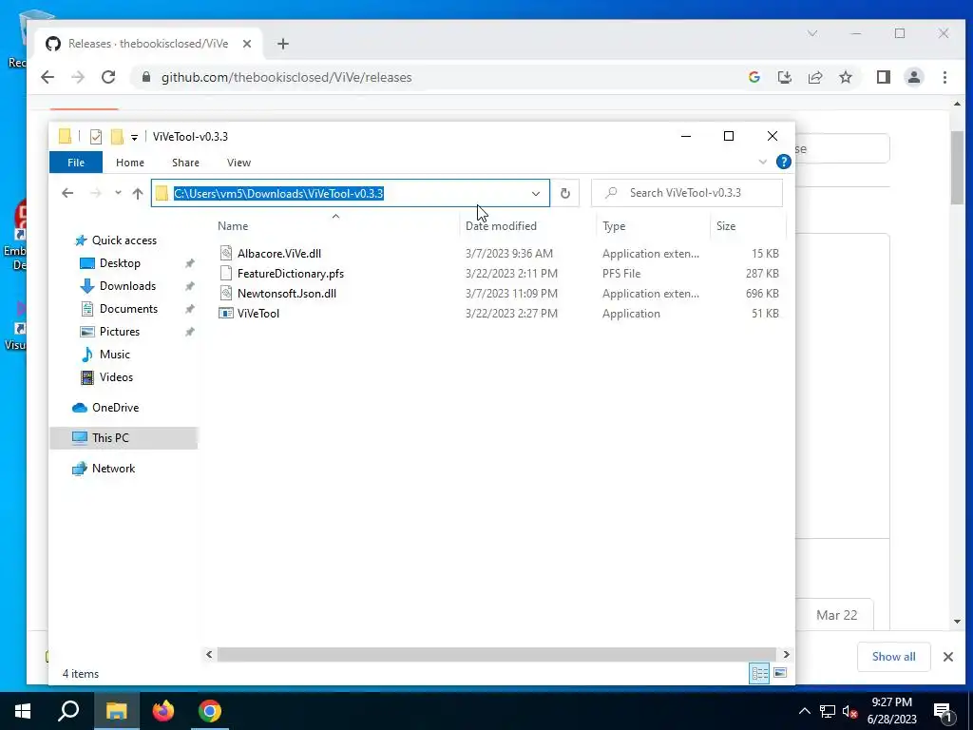Click Show all downloads button
973x730 pixels.
click(x=893, y=656)
